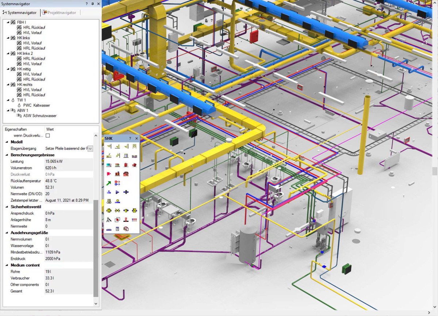Pick the blue T-piece fitting icon
This screenshot has width=438, height=316.
point(109,192)
